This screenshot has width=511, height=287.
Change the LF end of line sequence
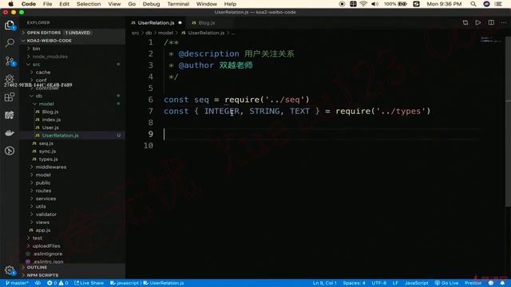point(395,283)
